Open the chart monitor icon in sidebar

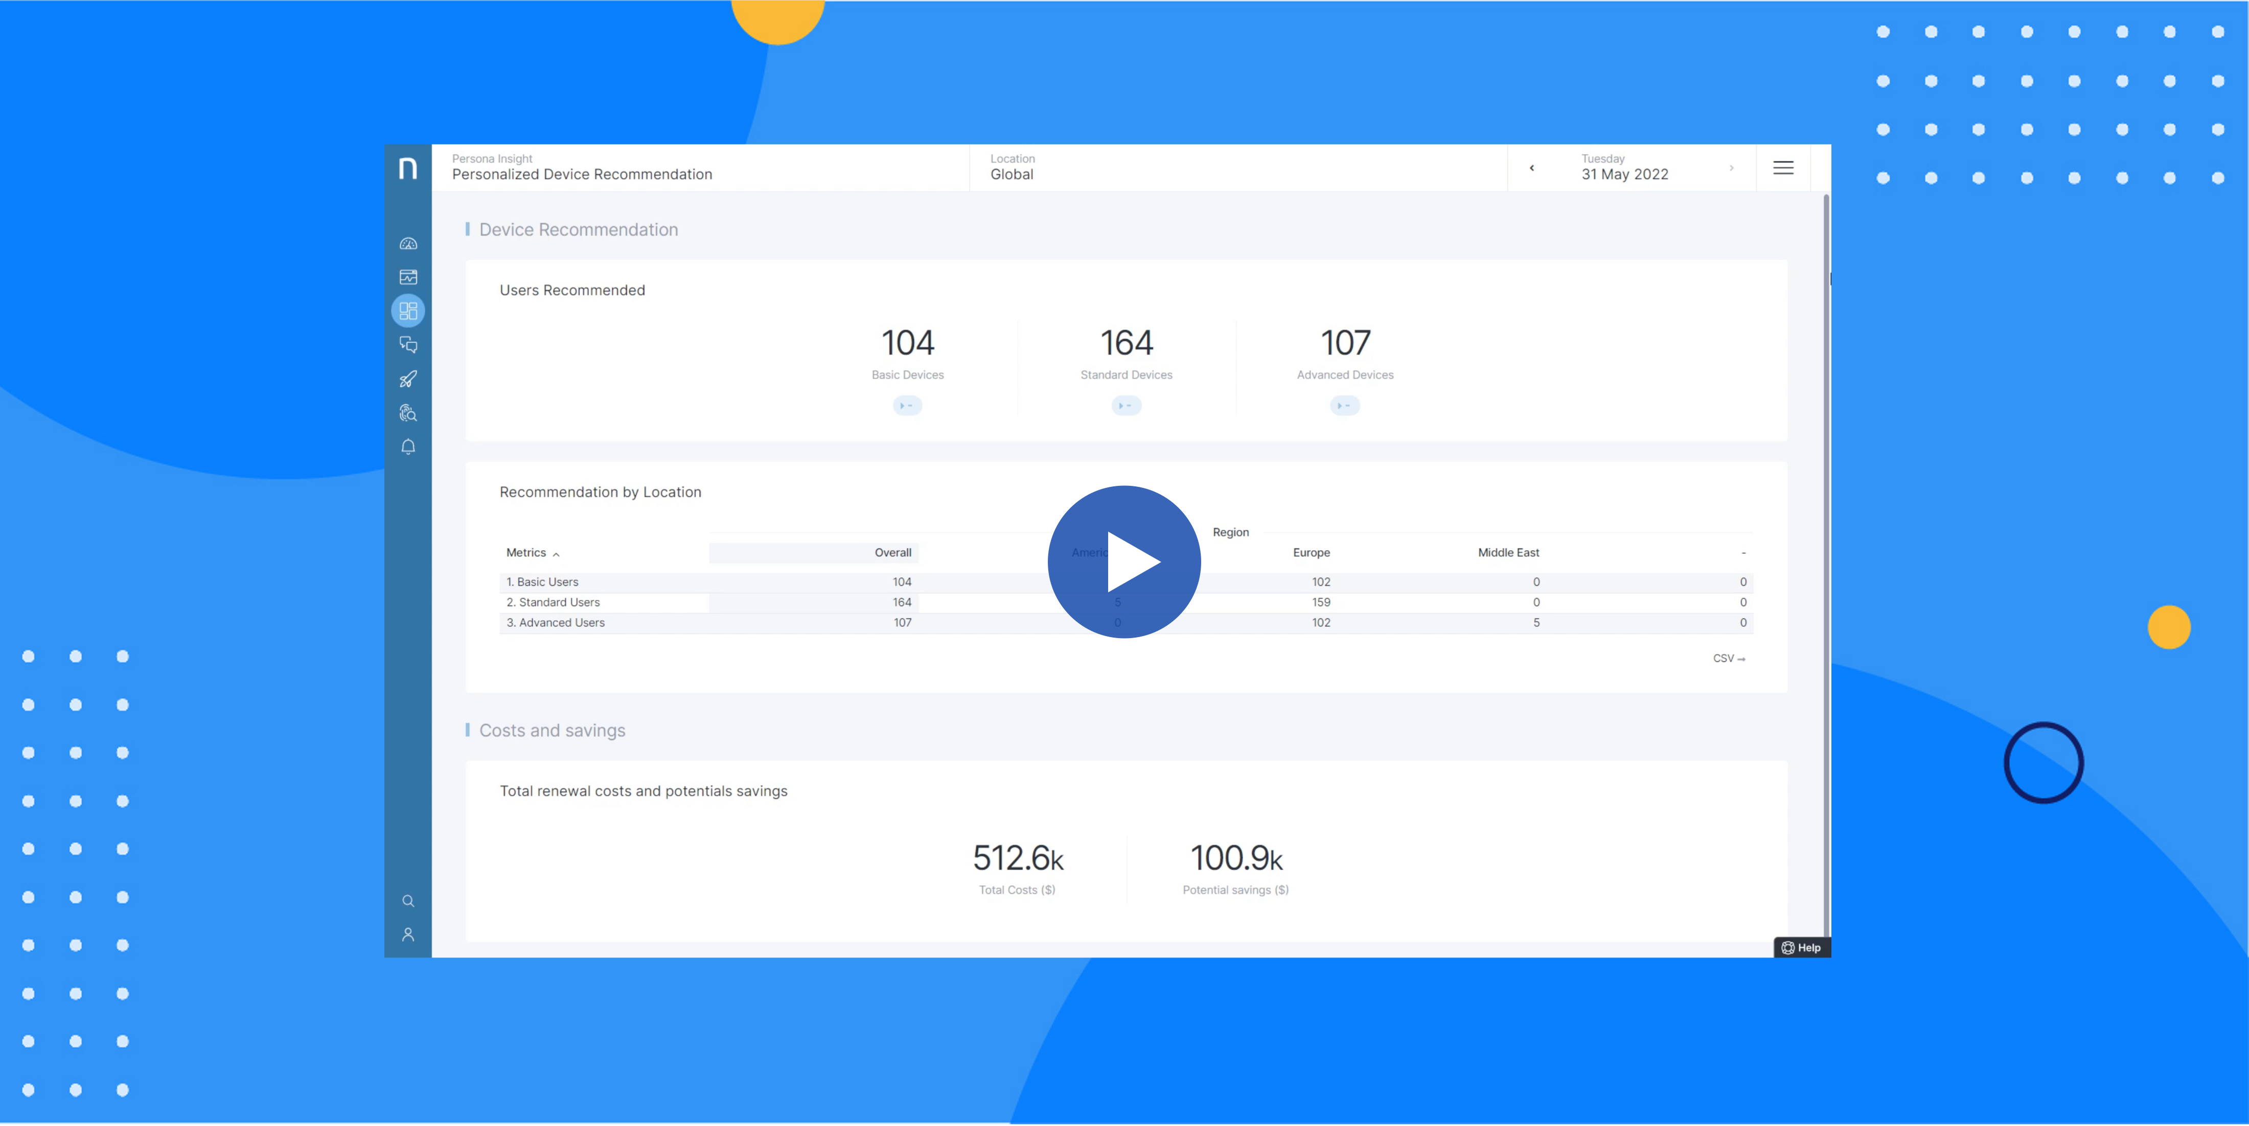pyautogui.click(x=408, y=277)
